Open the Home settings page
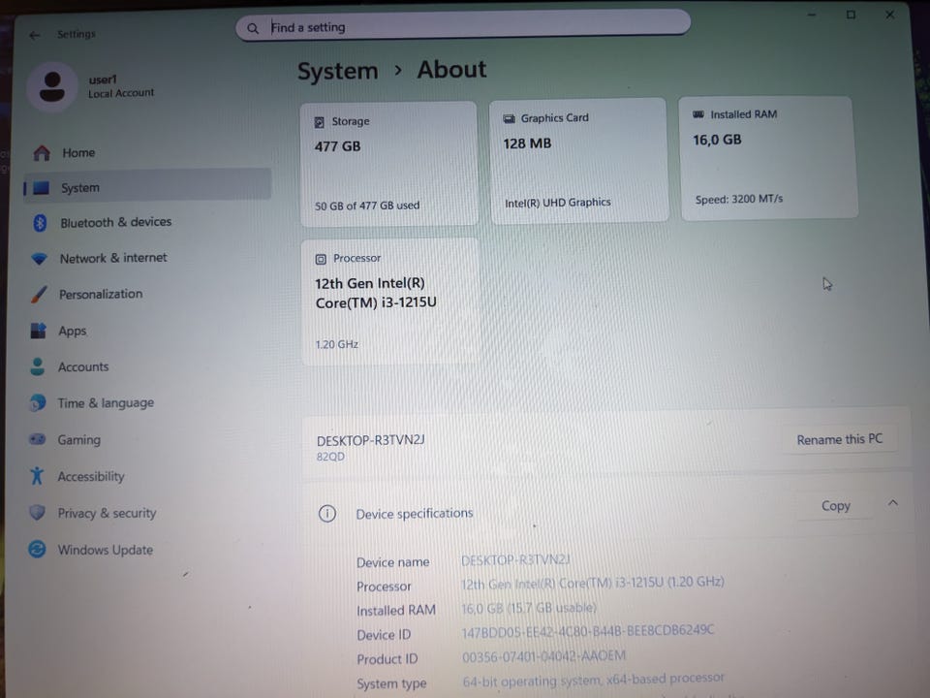This screenshot has width=930, height=698. click(147, 153)
